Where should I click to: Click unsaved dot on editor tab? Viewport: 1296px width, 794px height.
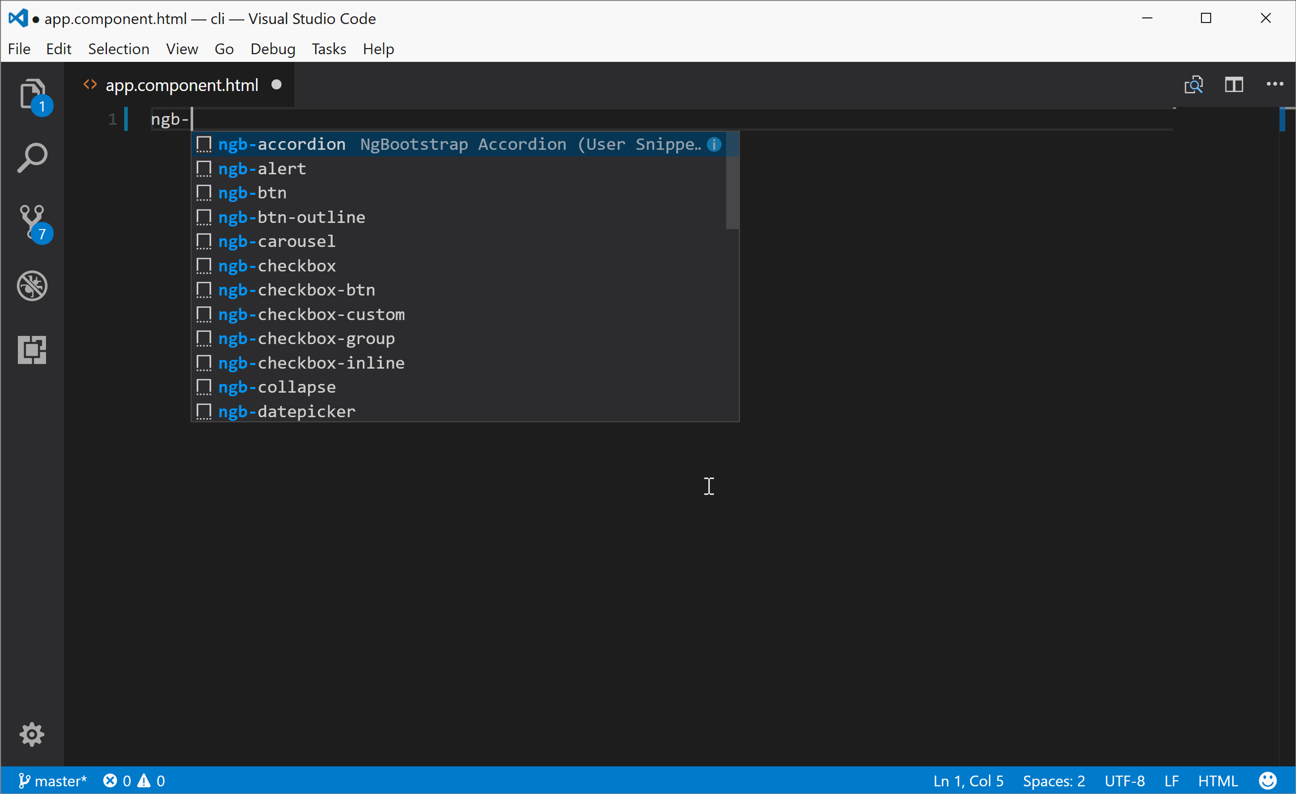[x=276, y=85]
